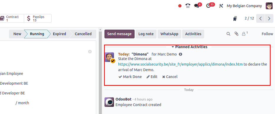Click the red recording indicator dot

tap(180, 6)
